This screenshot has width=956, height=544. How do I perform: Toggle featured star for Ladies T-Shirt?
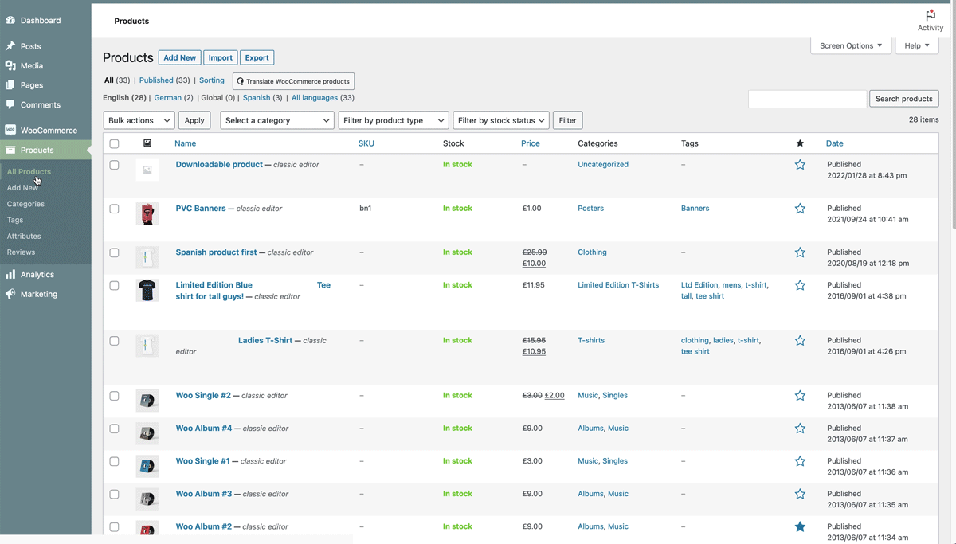coord(800,340)
